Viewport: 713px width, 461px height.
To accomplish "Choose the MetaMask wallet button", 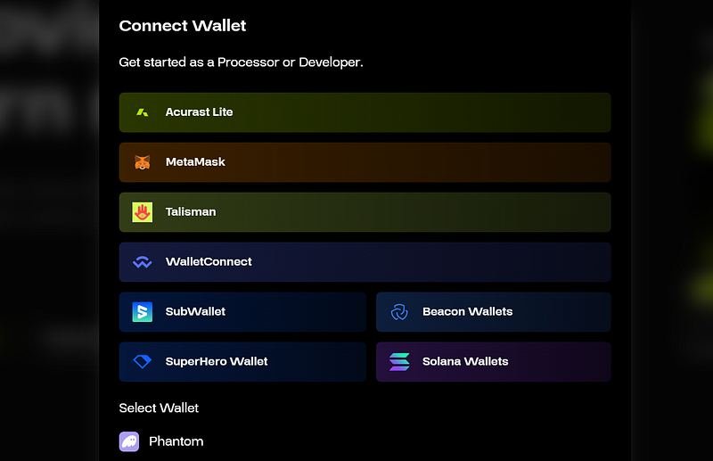I will point(365,162).
